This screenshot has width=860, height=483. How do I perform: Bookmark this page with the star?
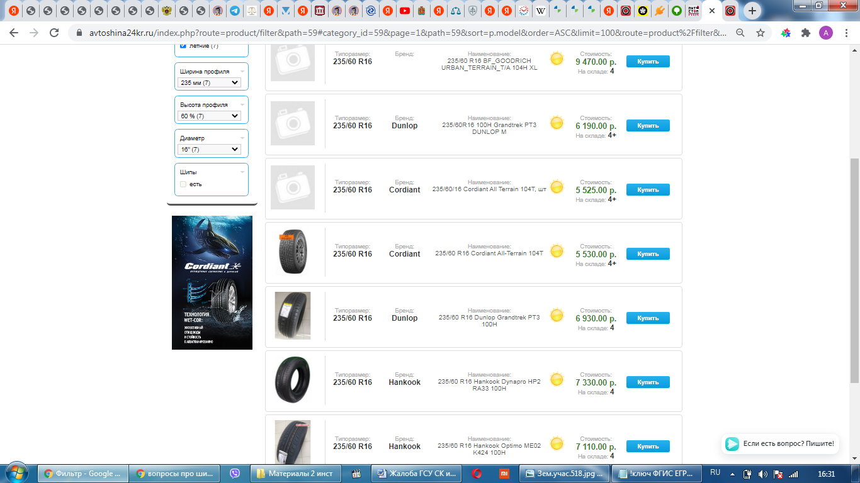761,33
